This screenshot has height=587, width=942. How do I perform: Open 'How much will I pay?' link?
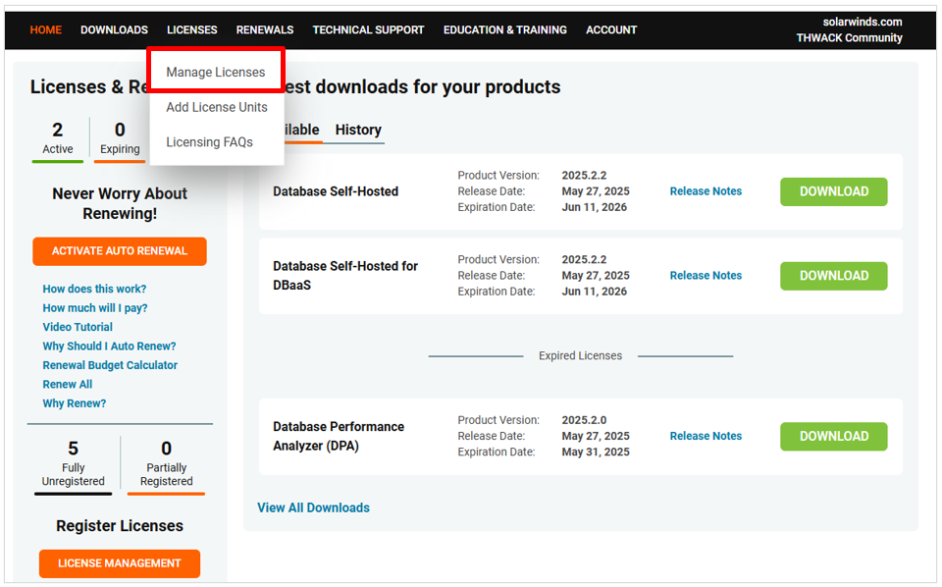pyautogui.click(x=95, y=308)
